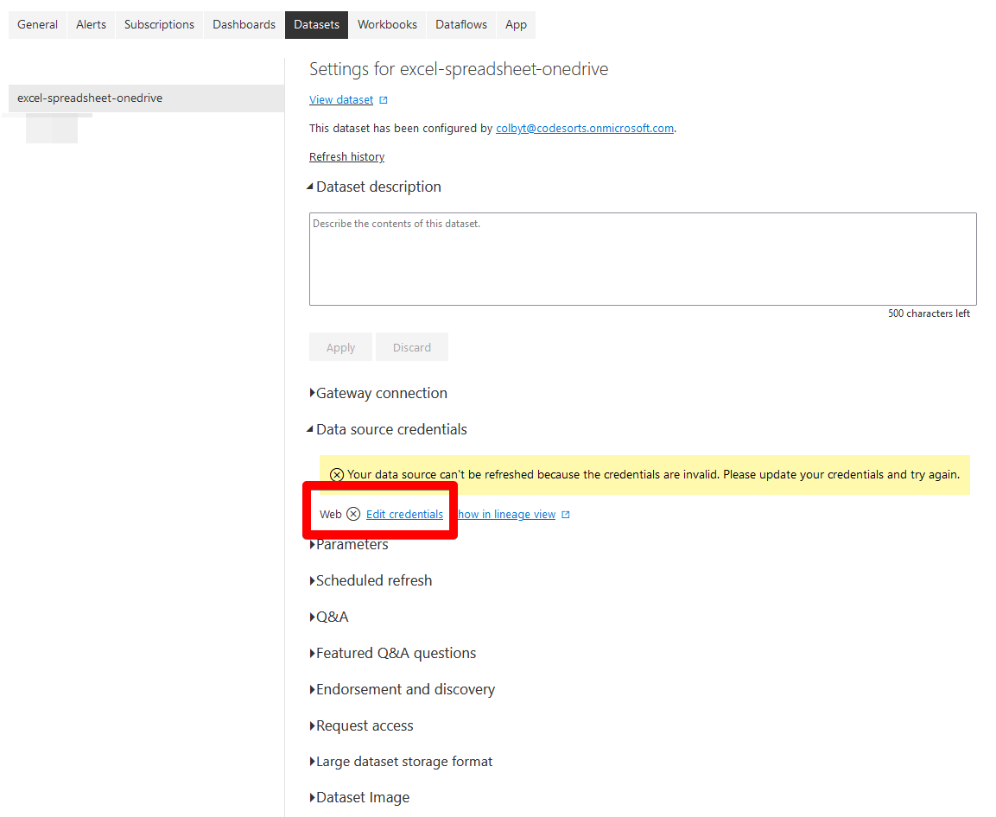996x817 pixels.
Task: Open the Edit credentials link
Action: point(404,514)
